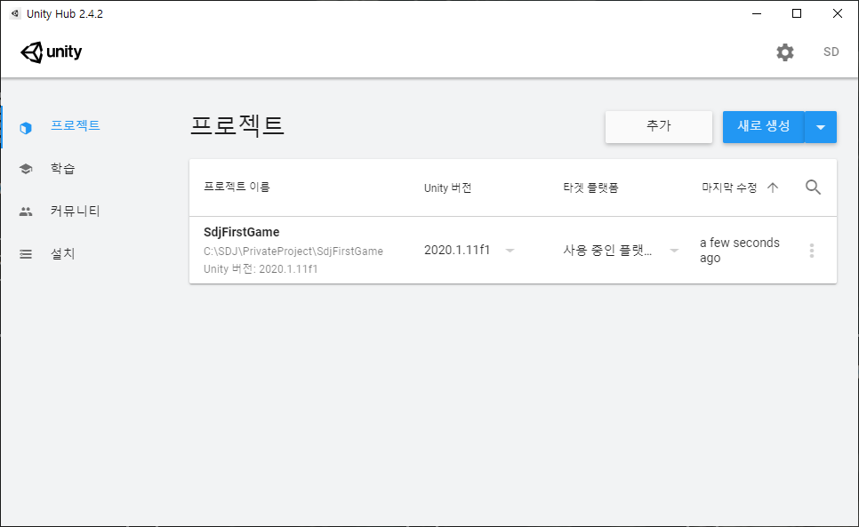Viewport: 859px width, 527px height.
Task: Expand the 새로 생성 dropdown arrow
Action: (821, 127)
